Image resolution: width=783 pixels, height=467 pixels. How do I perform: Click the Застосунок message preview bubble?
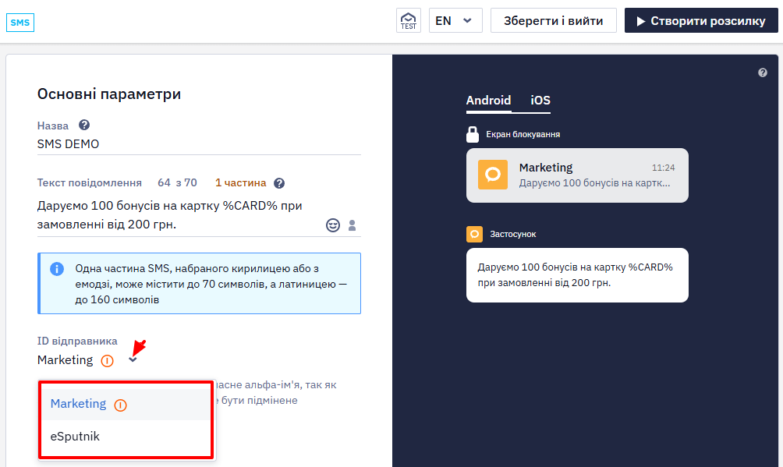tap(577, 275)
